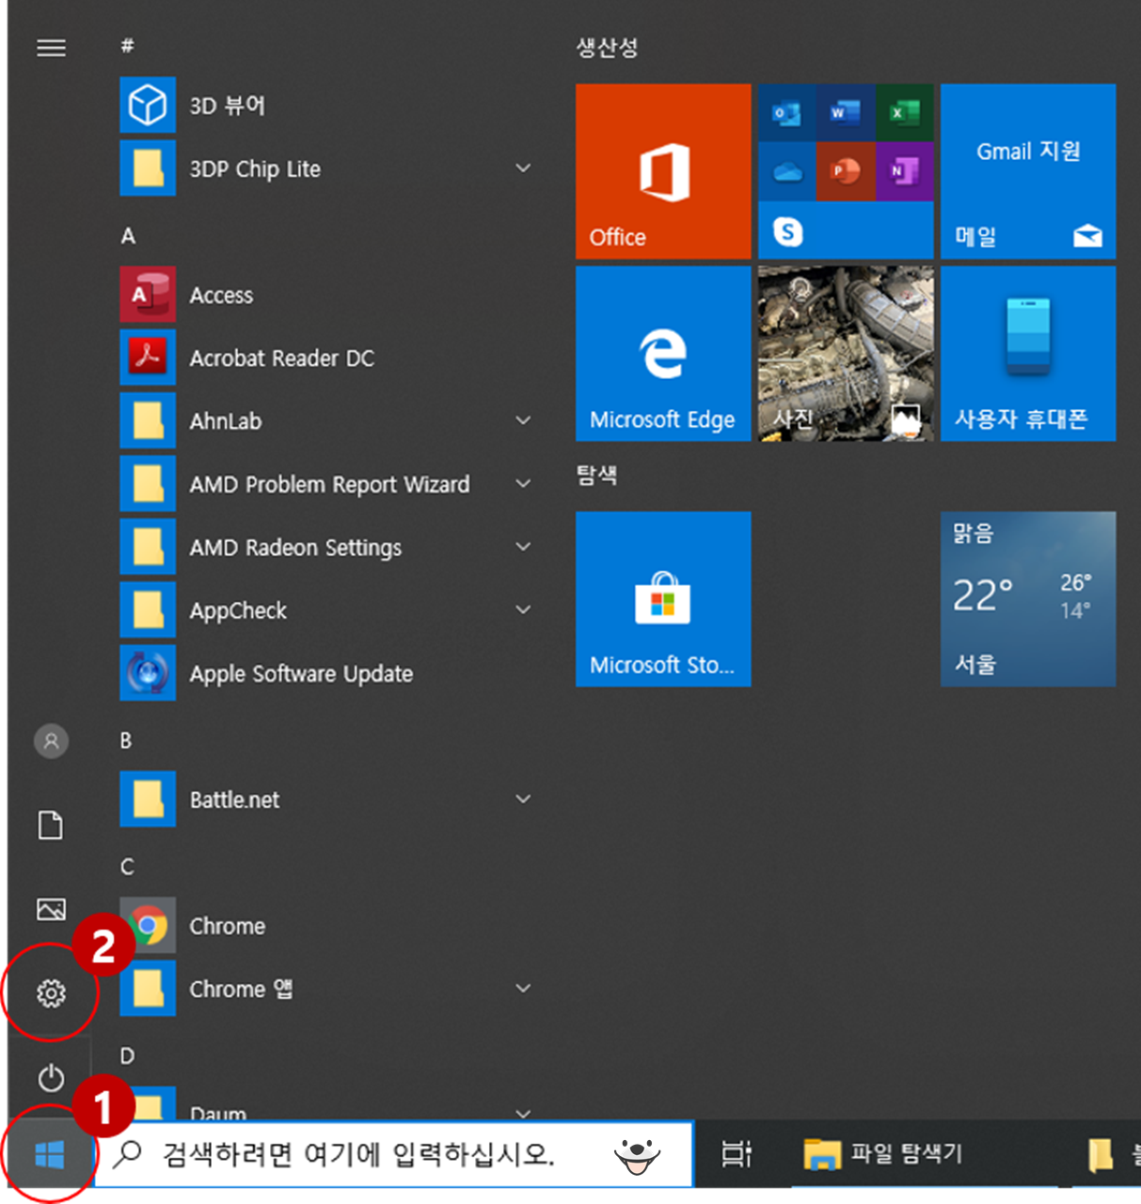The height and width of the screenshot is (1204, 1141).
Task: Open the Office tile
Action: tap(663, 171)
